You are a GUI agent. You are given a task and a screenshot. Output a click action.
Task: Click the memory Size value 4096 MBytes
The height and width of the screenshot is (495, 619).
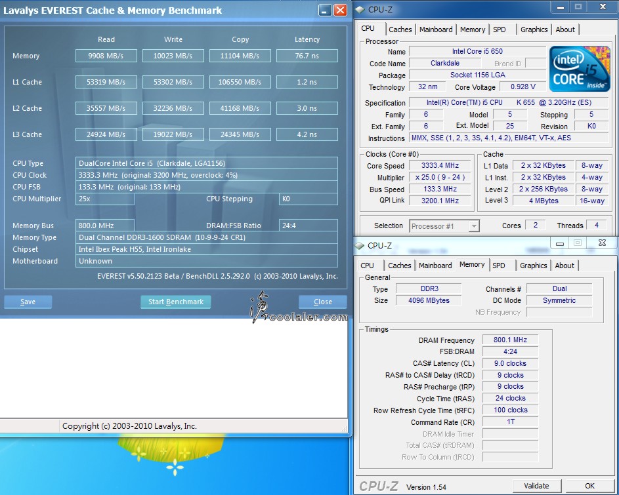click(429, 300)
